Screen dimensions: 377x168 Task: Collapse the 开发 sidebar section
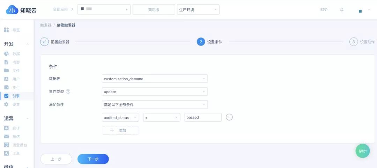pos(28,44)
